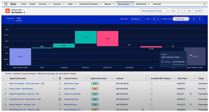Click the bookmark icon in chart toolbar
Viewport: 209px width, 112px height.
[194, 19]
